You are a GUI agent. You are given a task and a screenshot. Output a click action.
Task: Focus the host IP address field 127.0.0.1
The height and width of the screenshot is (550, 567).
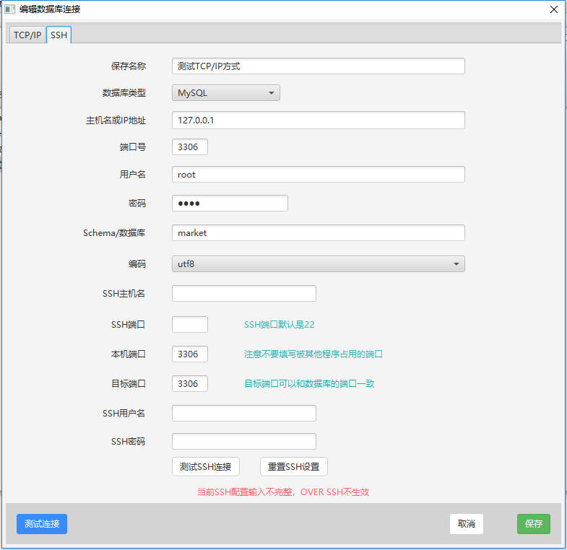coord(318,121)
